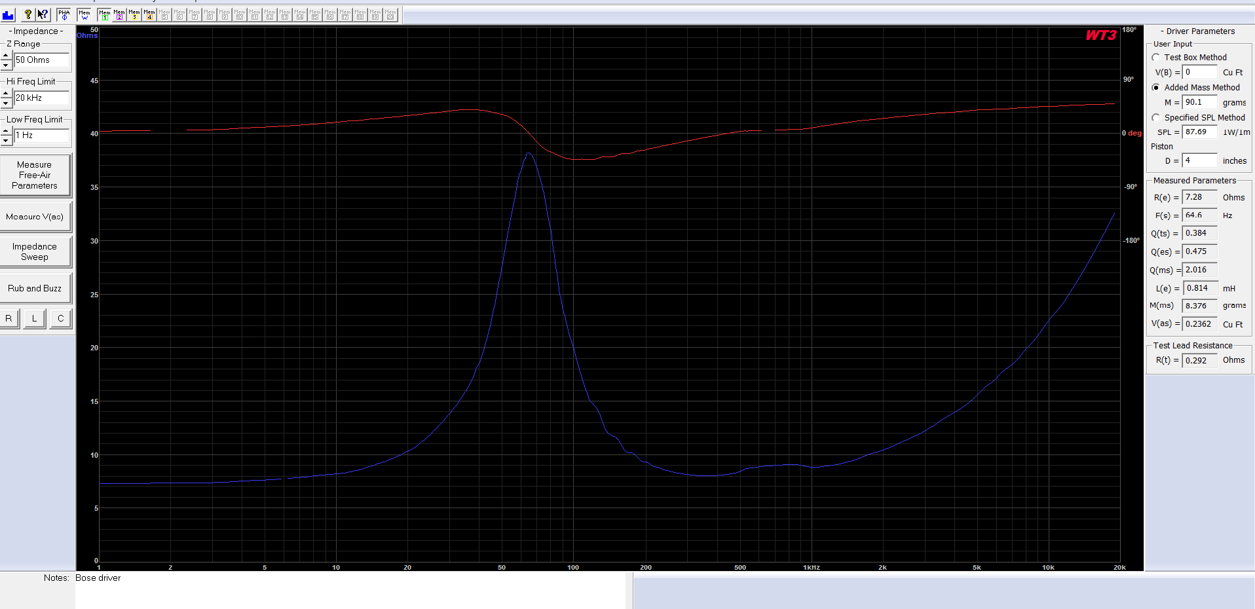Select the Mem 14 memory slot icon
Viewport: 1255px width, 609px height.
click(300, 14)
